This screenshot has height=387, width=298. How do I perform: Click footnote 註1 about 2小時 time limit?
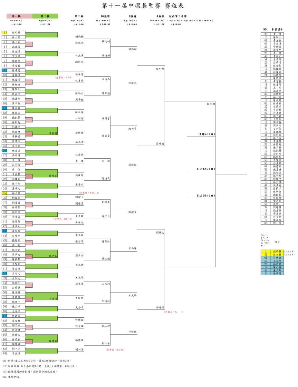point(37,361)
